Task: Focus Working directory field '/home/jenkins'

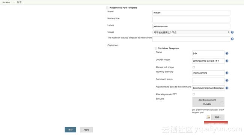Action: pyautogui.click(x=208, y=73)
